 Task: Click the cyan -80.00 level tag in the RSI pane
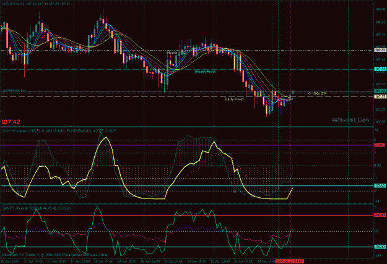click(x=380, y=247)
